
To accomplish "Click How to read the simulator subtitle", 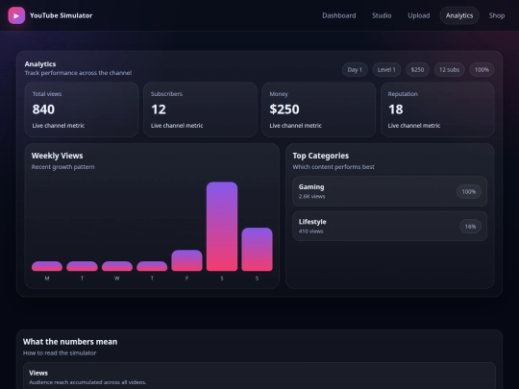I will 60,353.
